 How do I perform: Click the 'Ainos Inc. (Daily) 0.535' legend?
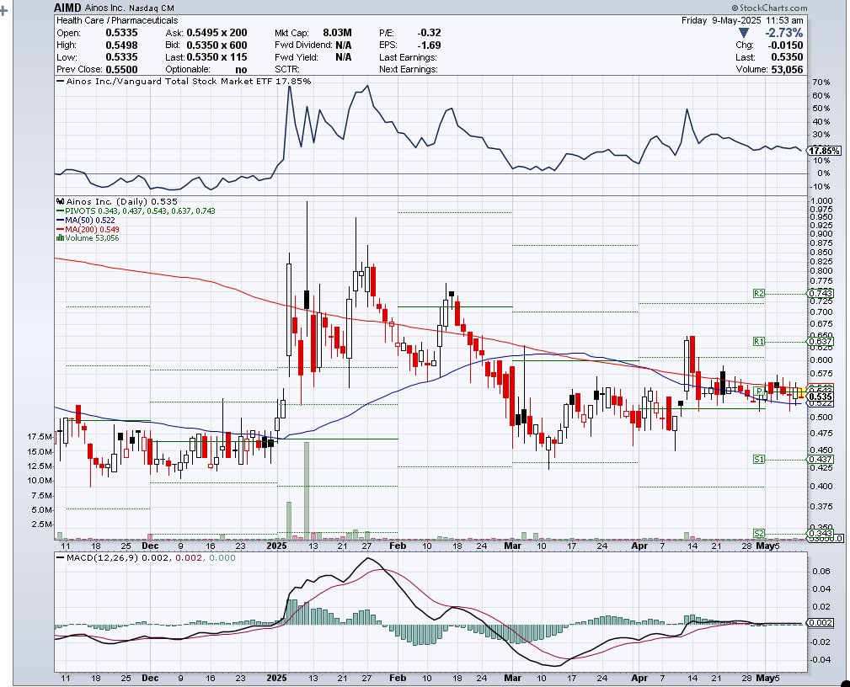[117, 201]
